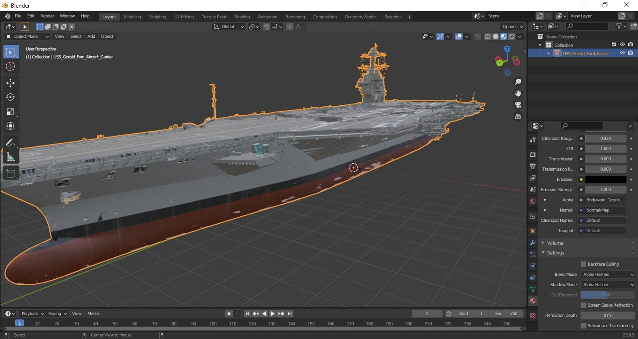The width and height of the screenshot is (638, 339).
Task: Enable Screen Space Refraction checkbox
Action: (x=583, y=305)
